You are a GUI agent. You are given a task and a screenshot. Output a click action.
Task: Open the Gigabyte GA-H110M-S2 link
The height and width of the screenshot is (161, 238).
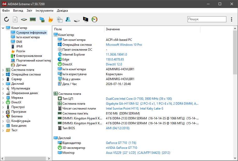pyautogui.click(x=152, y=104)
